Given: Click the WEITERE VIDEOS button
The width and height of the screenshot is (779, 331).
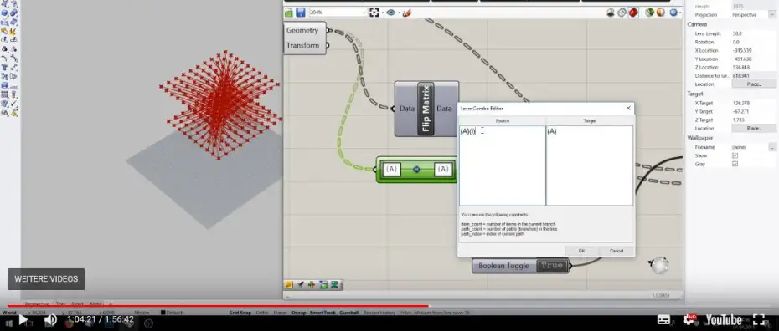Looking at the screenshot, I should [46, 279].
